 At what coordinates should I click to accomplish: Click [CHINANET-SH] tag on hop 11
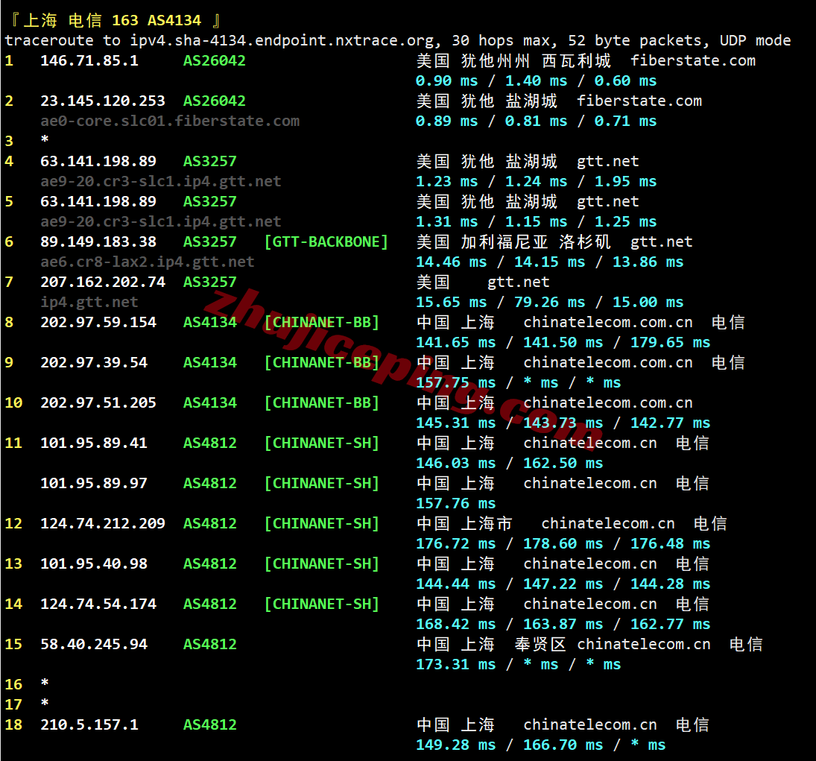click(x=322, y=443)
